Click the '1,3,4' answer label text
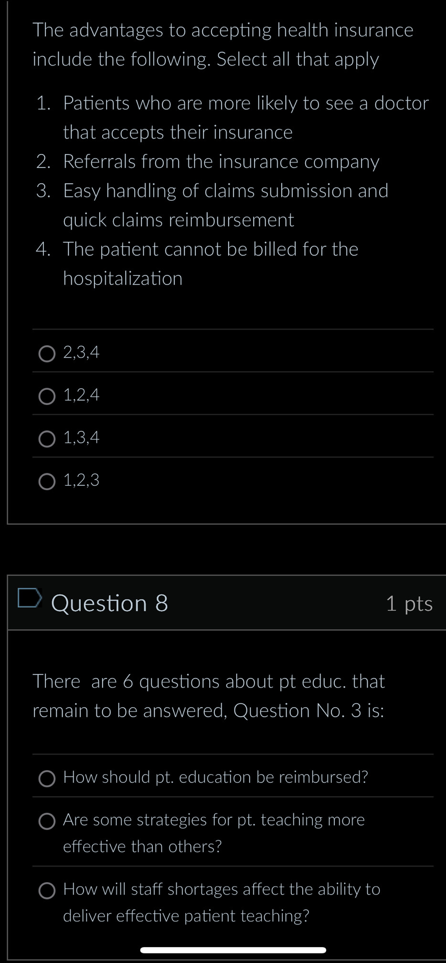Viewport: 446px width, 963px height. tap(81, 438)
